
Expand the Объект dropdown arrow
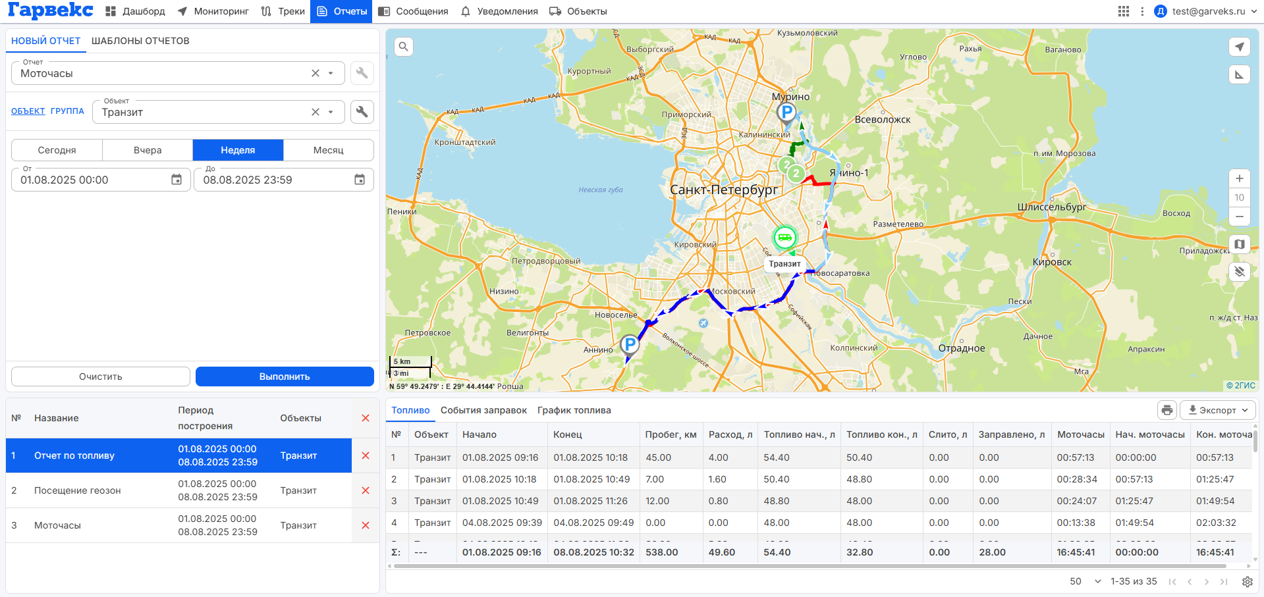(x=331, y=112)
